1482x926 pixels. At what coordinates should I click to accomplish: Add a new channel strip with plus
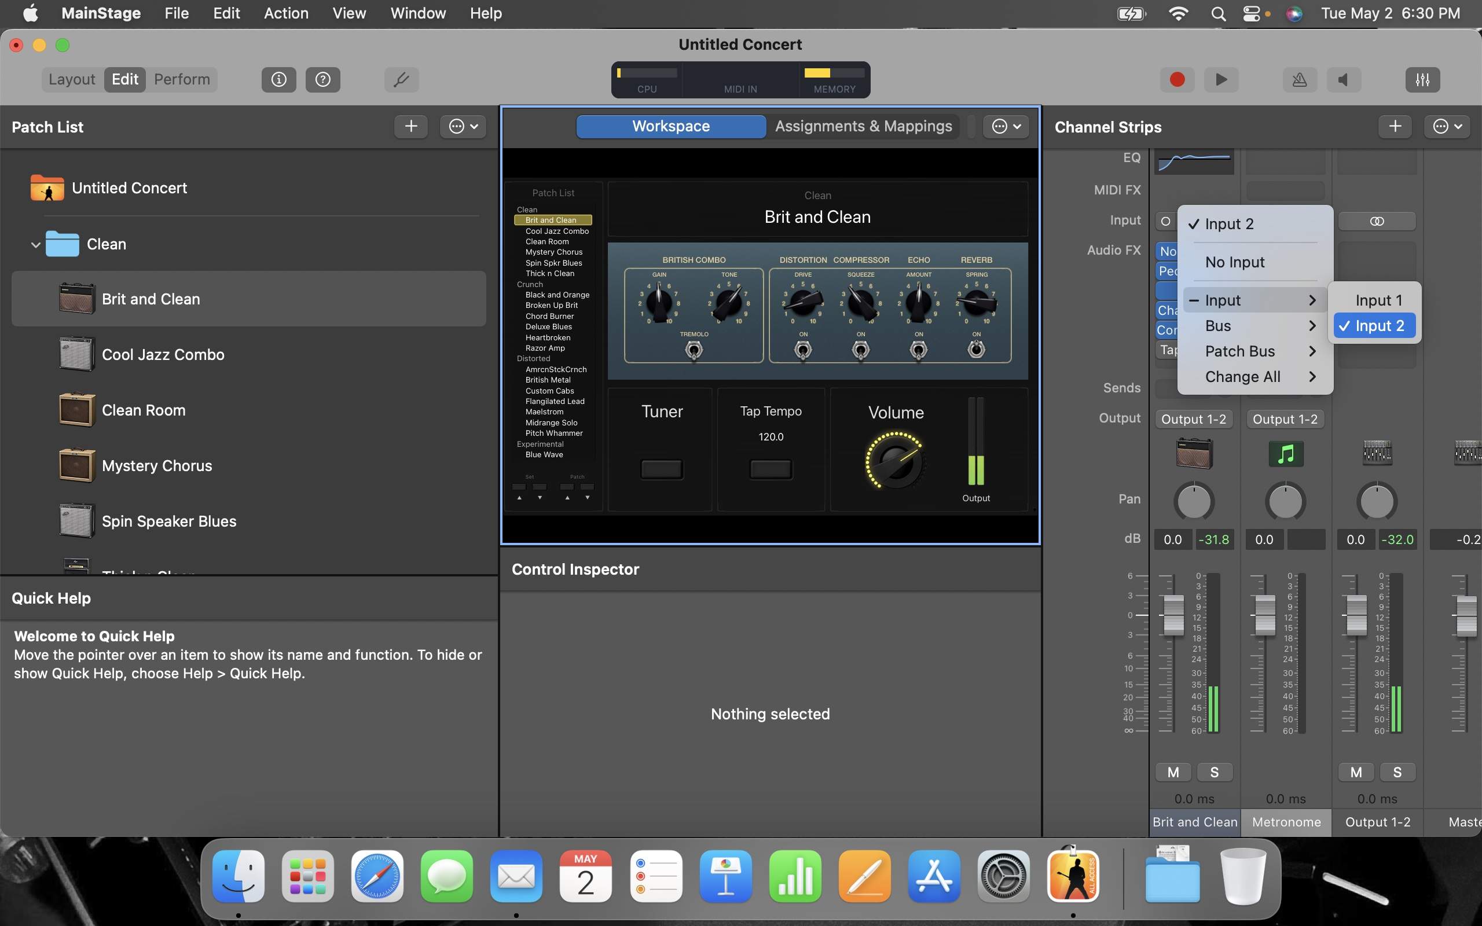(x=1395, y=127)
